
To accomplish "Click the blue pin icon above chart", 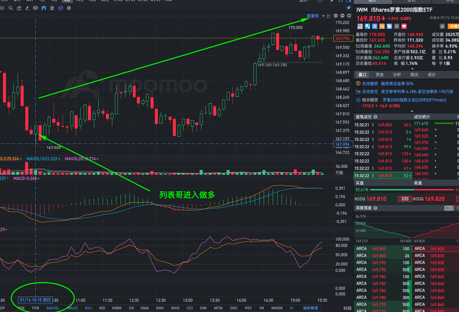I will (x=348, y=8).
